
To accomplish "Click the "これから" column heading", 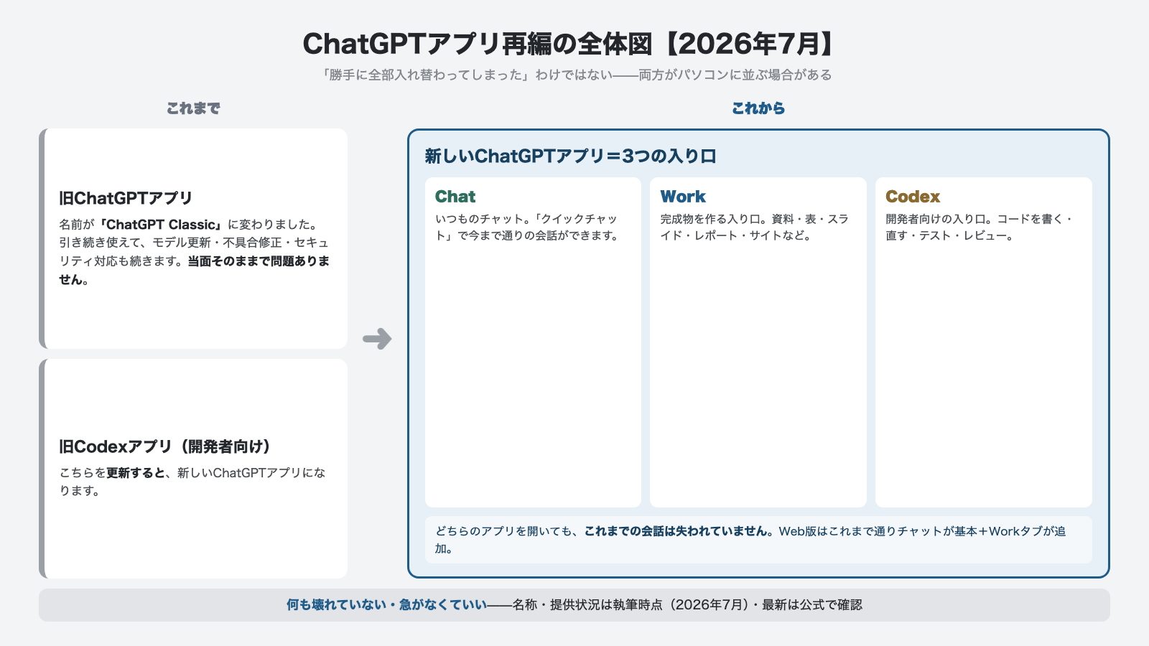I will (x=758, y=108).
